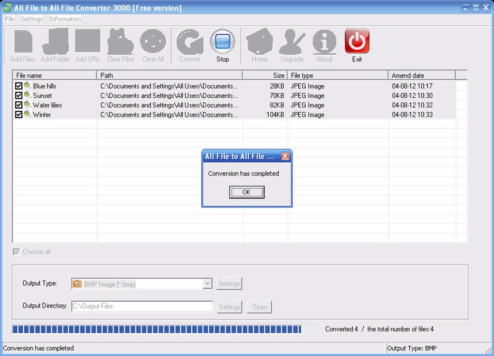Click the 28KB size cell
494x356 pixels.
277,86
